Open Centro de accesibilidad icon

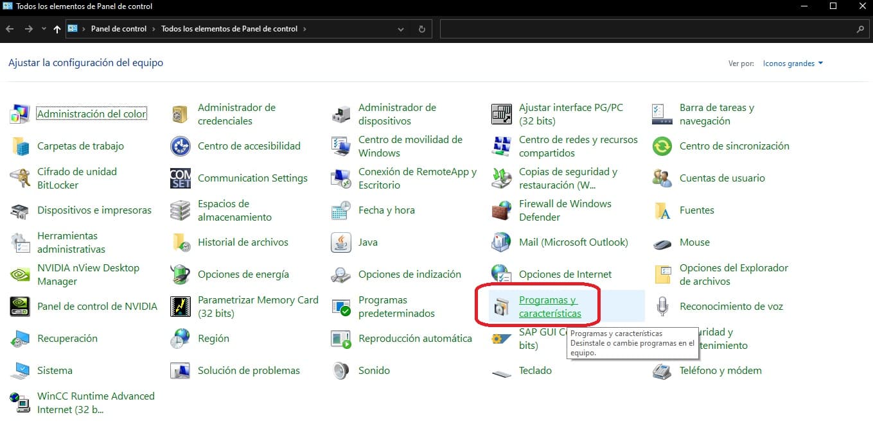(181, 146)
